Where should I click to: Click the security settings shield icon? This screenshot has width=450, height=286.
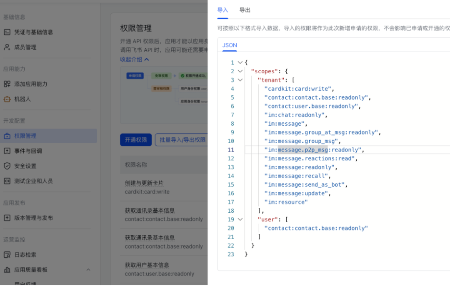point(7,166)
